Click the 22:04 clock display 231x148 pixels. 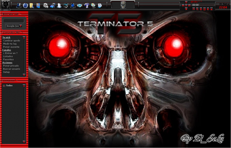coord(223,7)
